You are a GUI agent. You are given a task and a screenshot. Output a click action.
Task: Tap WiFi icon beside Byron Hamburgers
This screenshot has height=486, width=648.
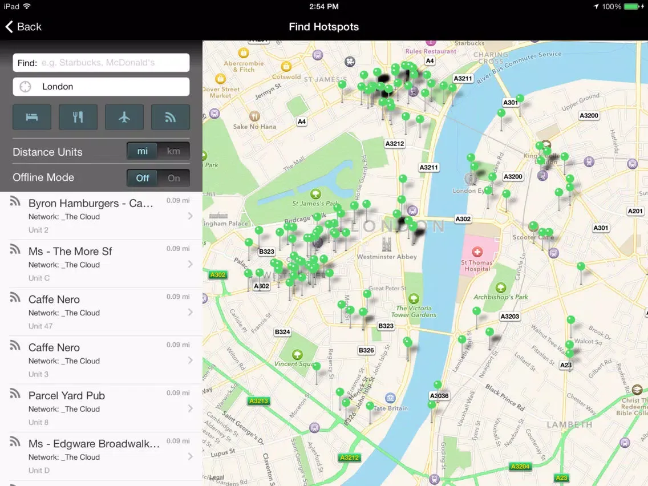pyautogui.click(x=15, y=201)
